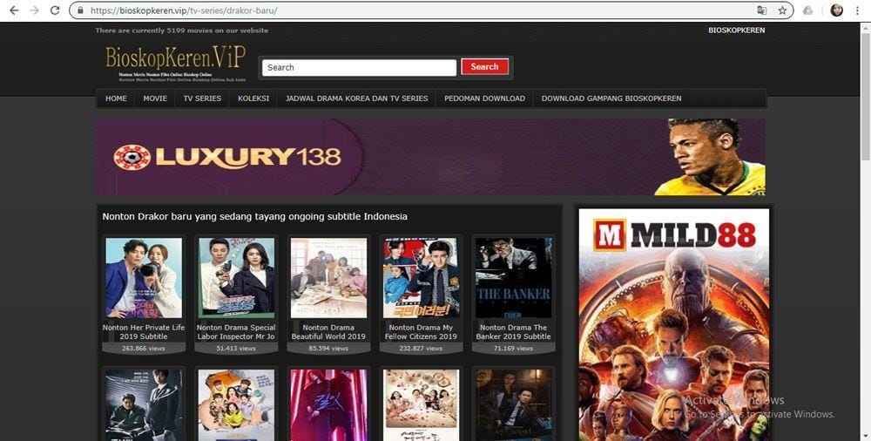
Task: Open the HOME menu item
Action: point(116,98)
